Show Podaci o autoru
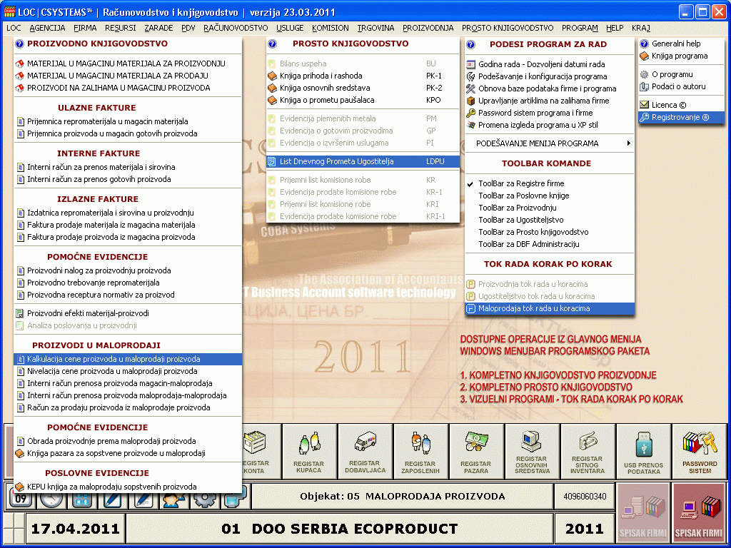 [682, 86]
